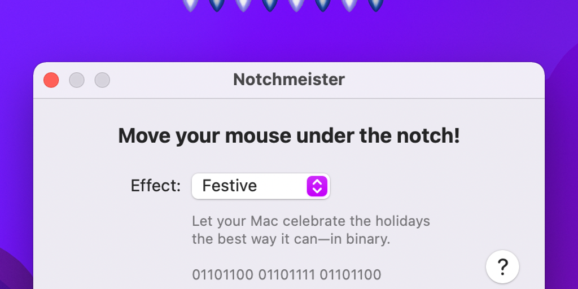
Task: Click the "Effect:" label
Action: (x=156, y=186)
